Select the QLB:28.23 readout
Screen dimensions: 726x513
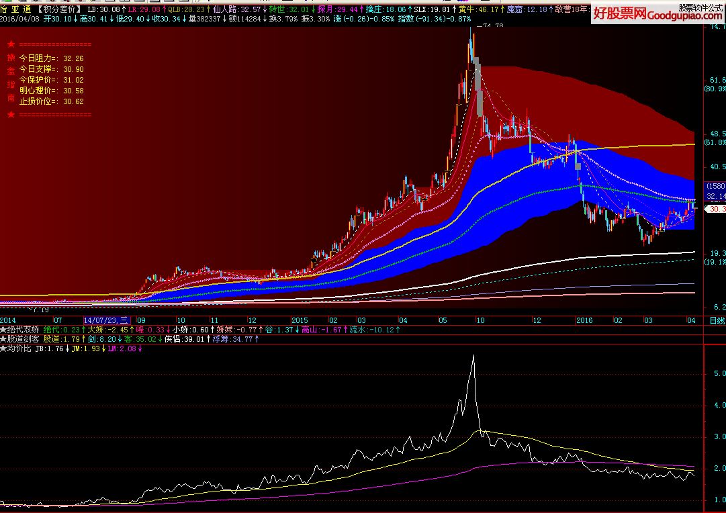coord(187,9)
